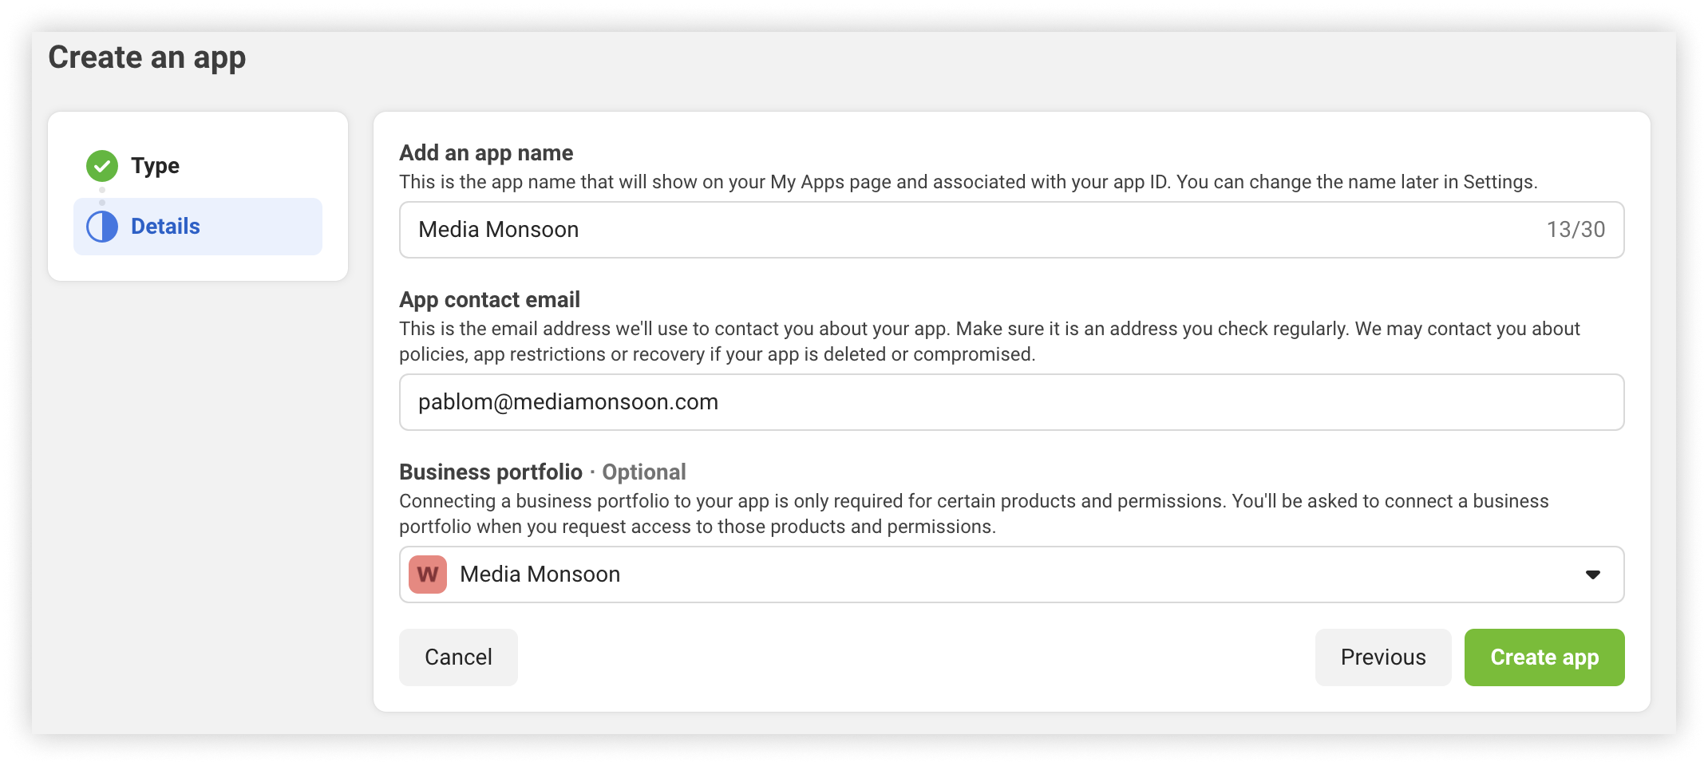This screenshot has width=1708, height=766.
Task: Click the pablom@mediamonsoon.com email text
Action: 567,402
